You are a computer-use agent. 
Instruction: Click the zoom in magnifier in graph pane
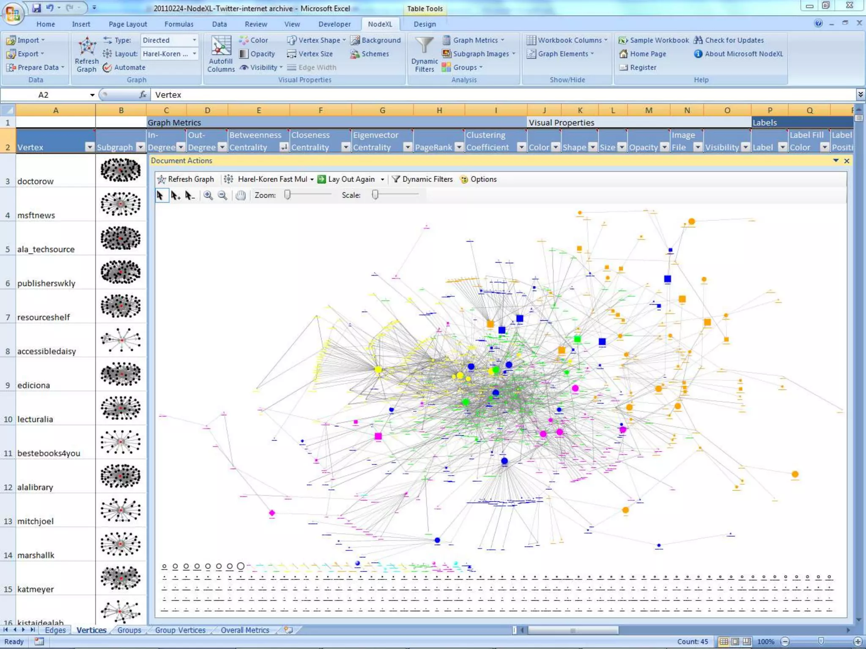(208, 195)
